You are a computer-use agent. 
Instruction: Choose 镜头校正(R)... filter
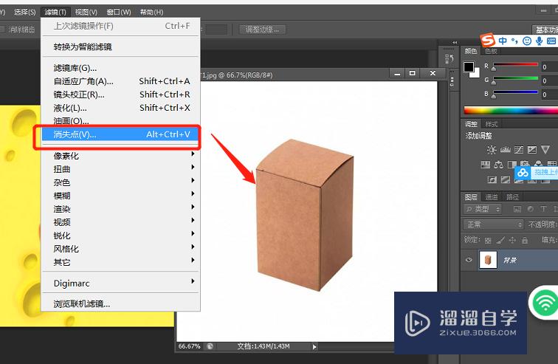coord(121,95)
